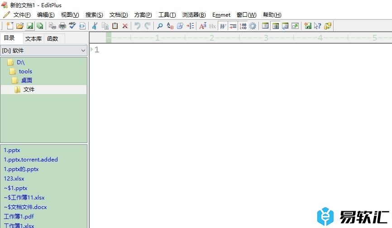
Task: Create a new document from toolbar
Action: pos(10,26)
